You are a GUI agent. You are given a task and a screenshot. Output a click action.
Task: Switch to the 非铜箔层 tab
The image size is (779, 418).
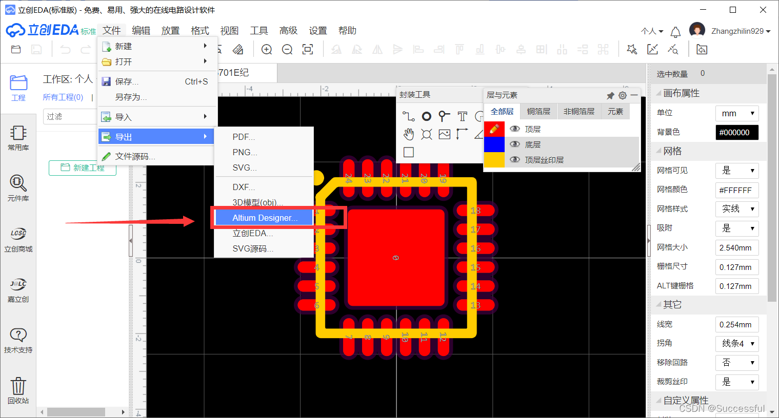[579, 111]
